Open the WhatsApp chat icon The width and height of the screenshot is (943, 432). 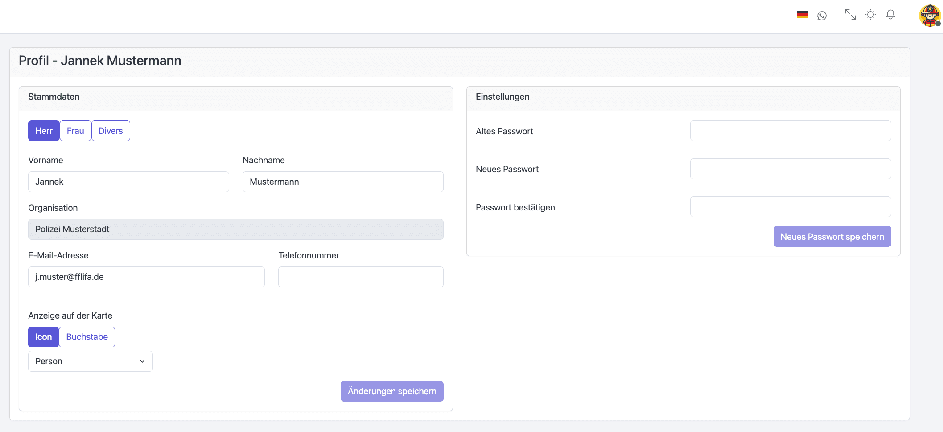(x=822, y=16)
